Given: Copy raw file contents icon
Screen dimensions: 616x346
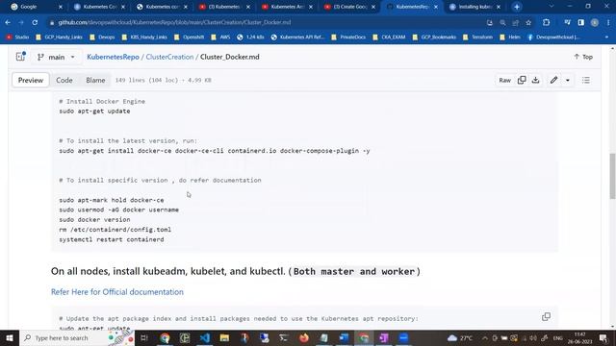Looking at the screenshot, I should (x=522, y=80).
